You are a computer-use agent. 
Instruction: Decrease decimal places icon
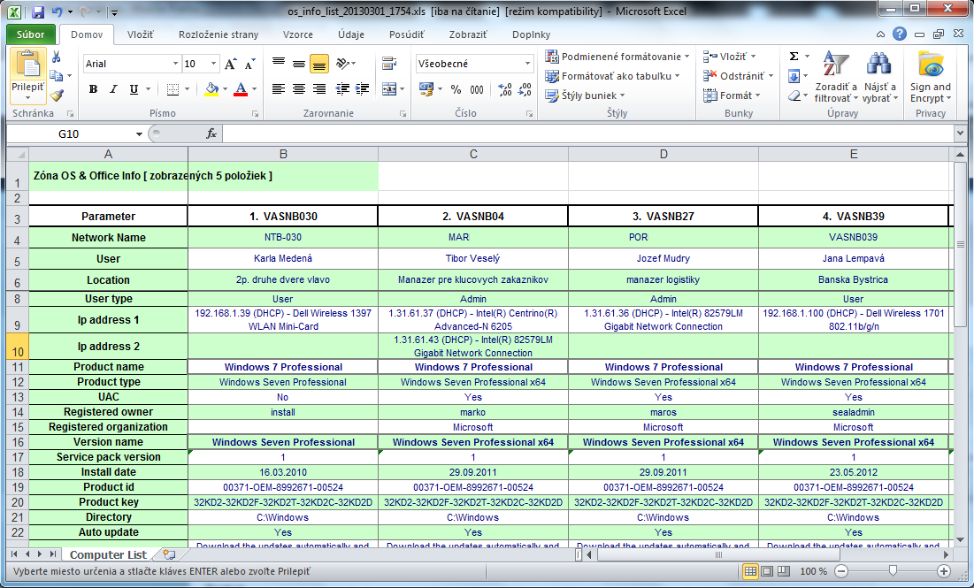525,89
